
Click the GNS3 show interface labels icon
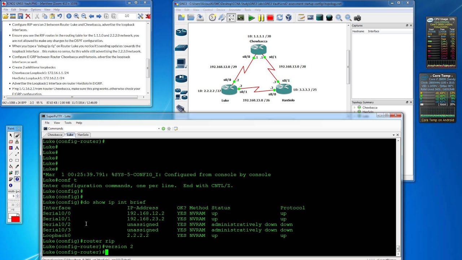231,18
